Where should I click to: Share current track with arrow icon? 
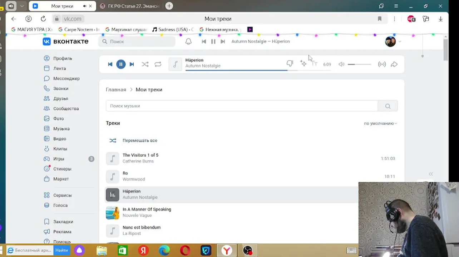(394, 64)
